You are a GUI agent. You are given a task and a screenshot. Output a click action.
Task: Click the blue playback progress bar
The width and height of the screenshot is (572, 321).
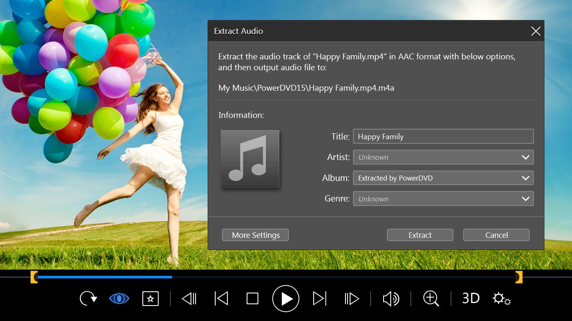[x=105, y=277]
